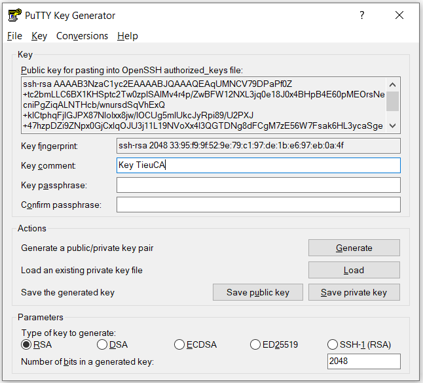The image size is (423, 383).
Task: Click the PuTTY Key Generator title icon
Action: click(x=15, y=15)
